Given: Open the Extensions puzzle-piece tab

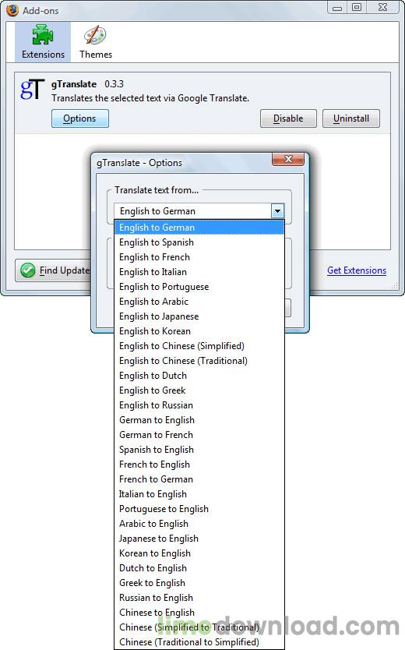Looking at the screenshot, I should tap(43, 42).
